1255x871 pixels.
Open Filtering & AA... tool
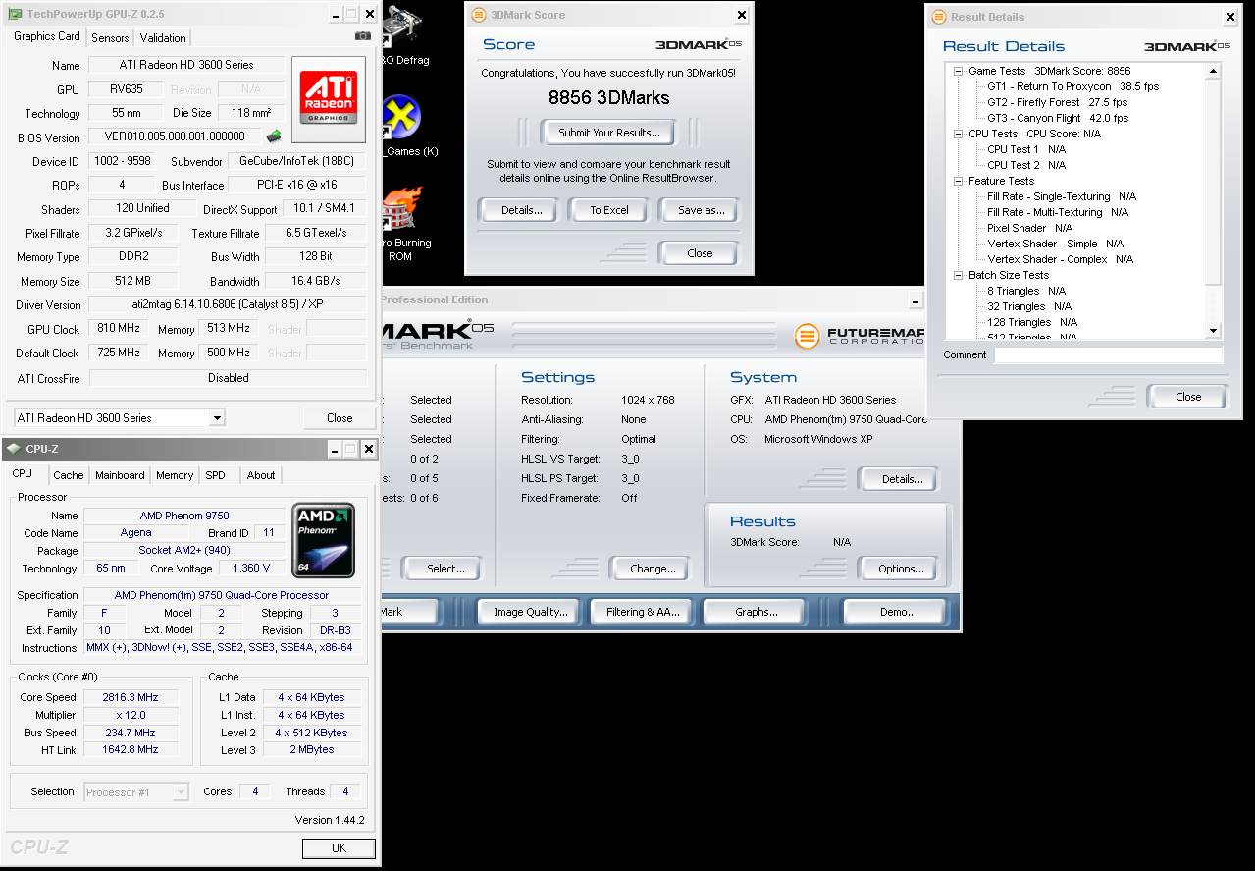pos(643,611)
